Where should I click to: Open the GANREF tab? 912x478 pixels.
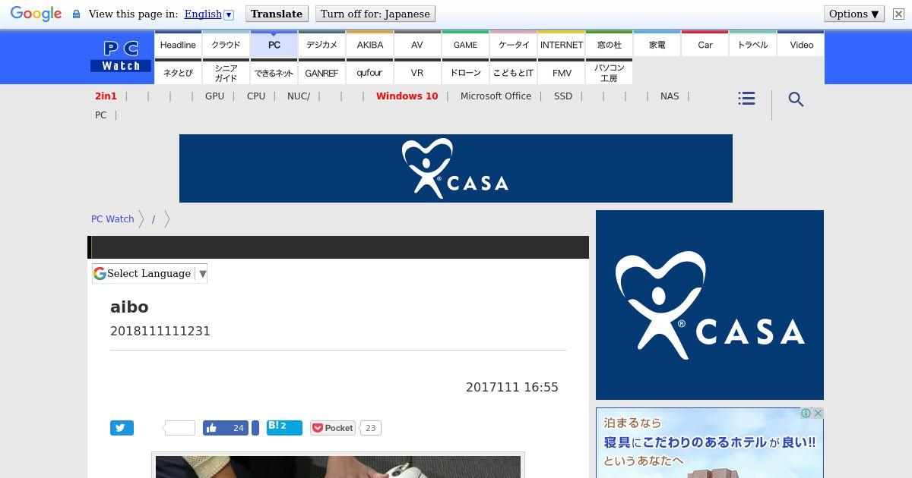321,73
